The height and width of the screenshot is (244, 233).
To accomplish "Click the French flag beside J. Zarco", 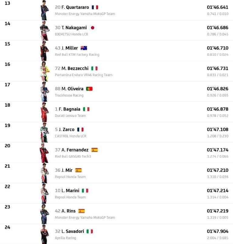I will 80,129.
